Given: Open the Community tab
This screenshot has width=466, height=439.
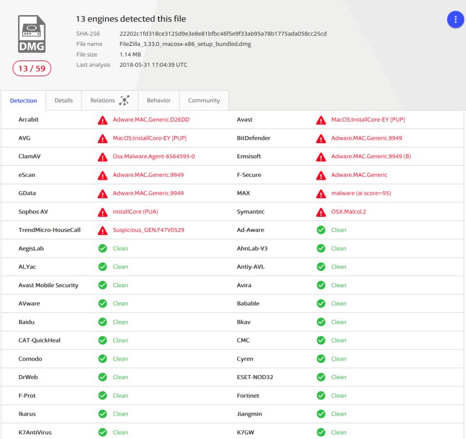Looking at the screenshot, I should (203, 100).
